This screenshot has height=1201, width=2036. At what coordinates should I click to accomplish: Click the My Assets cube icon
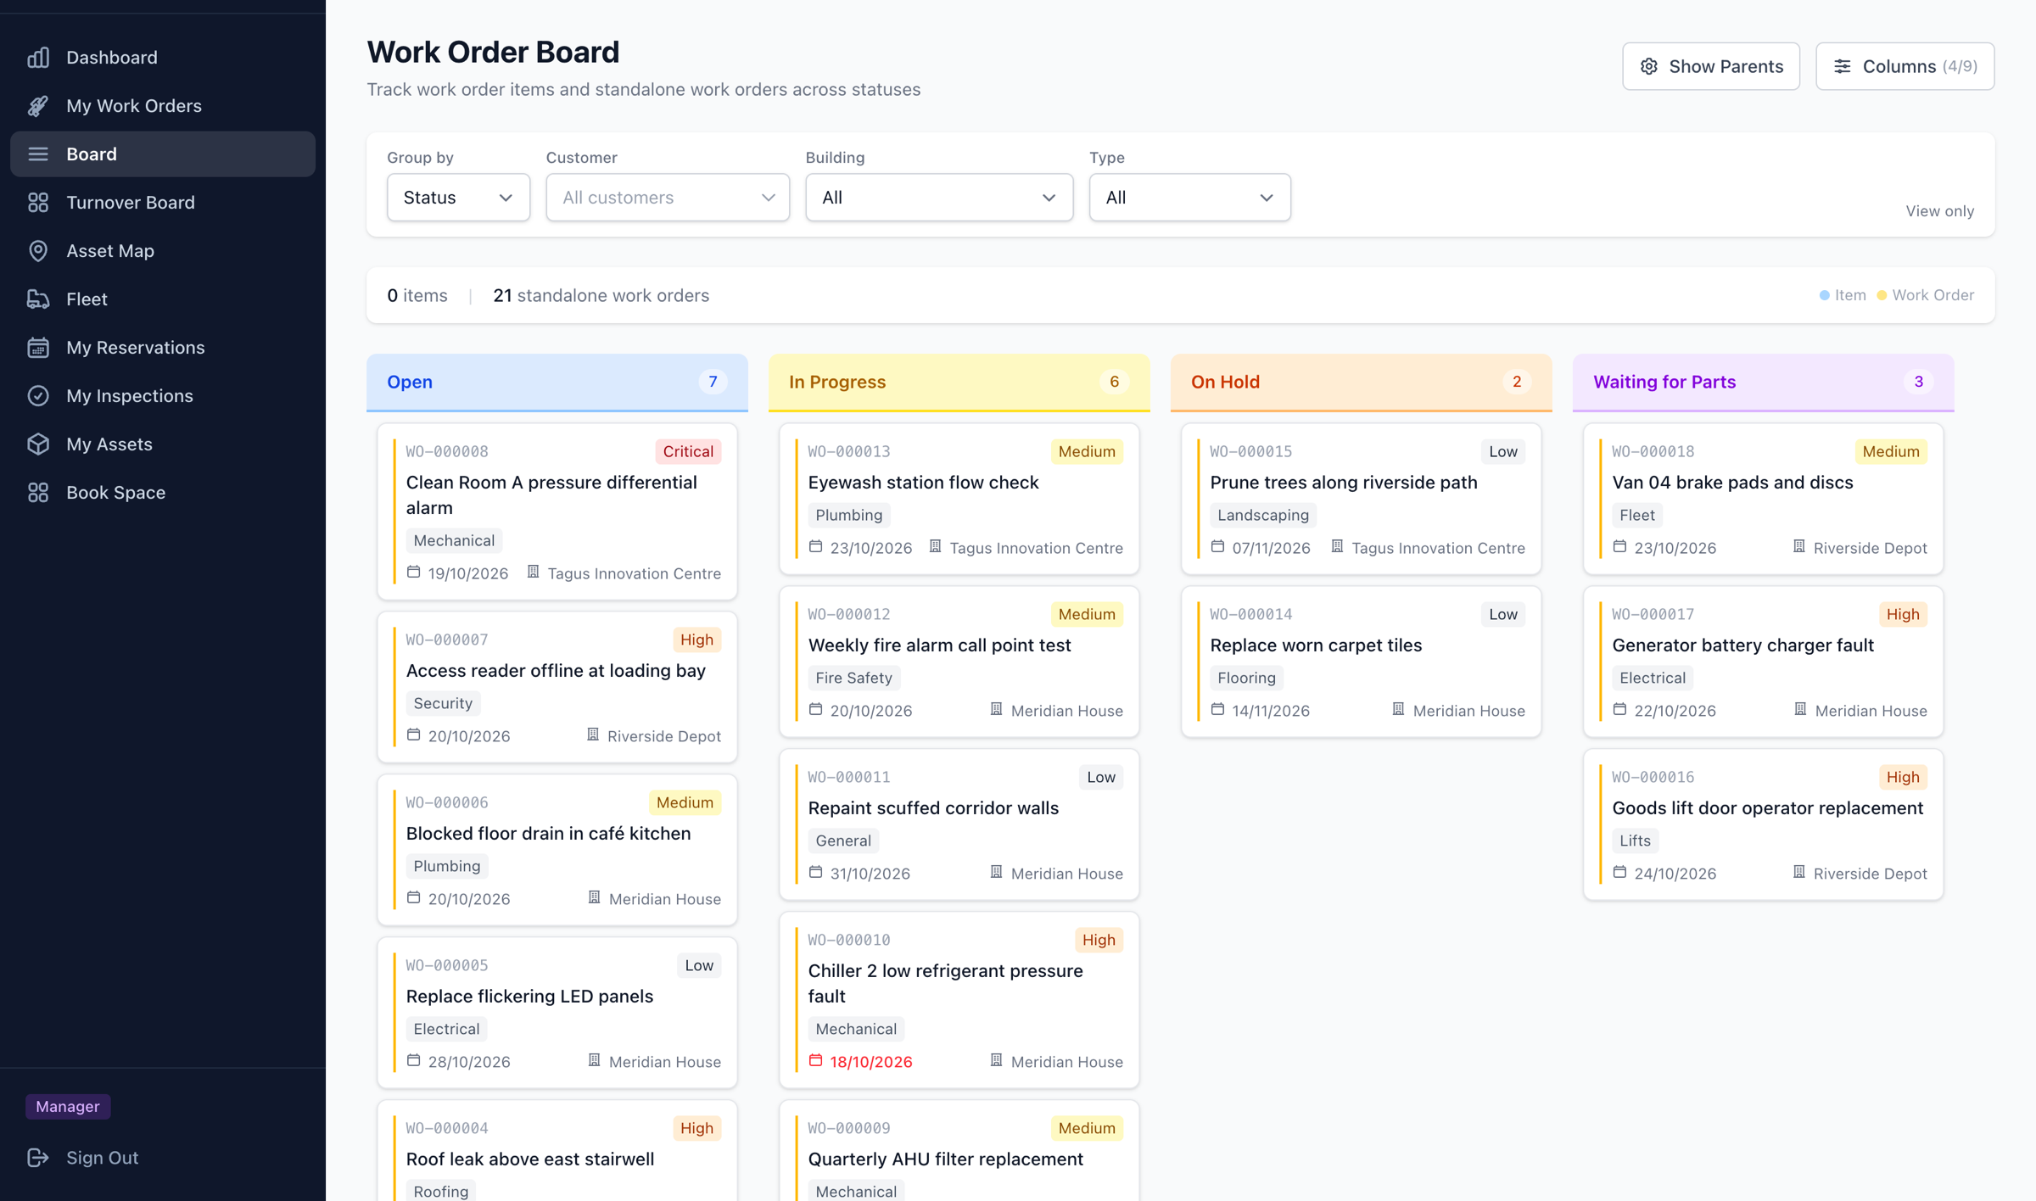(38, 444)
